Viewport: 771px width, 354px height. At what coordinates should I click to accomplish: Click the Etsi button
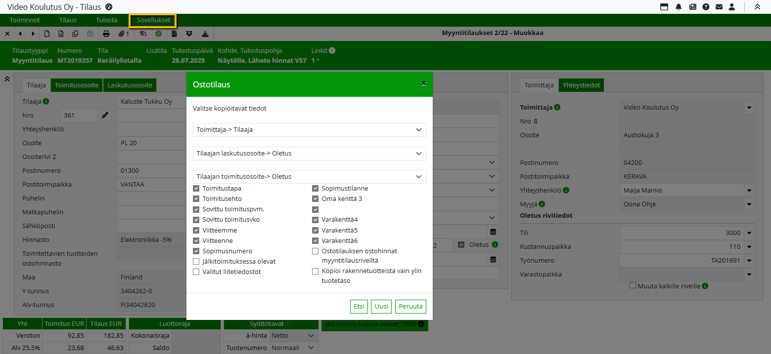359,306
